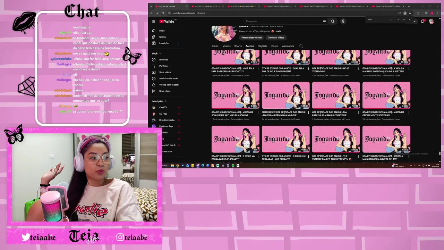The image size is (444, 250).
Task: Open THE VAMPIRE DIARIES TAH DIFERENTYY thumbnail
Action: pyautogui.click(x=336, y=139)
